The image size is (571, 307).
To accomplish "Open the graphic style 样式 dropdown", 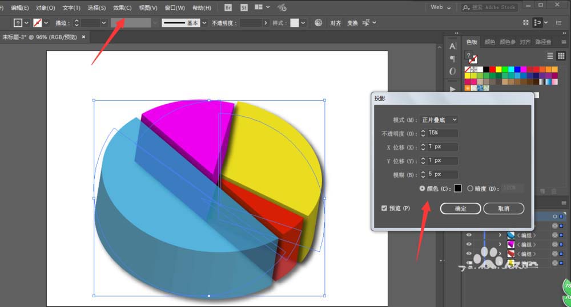I will click(303, 23).
